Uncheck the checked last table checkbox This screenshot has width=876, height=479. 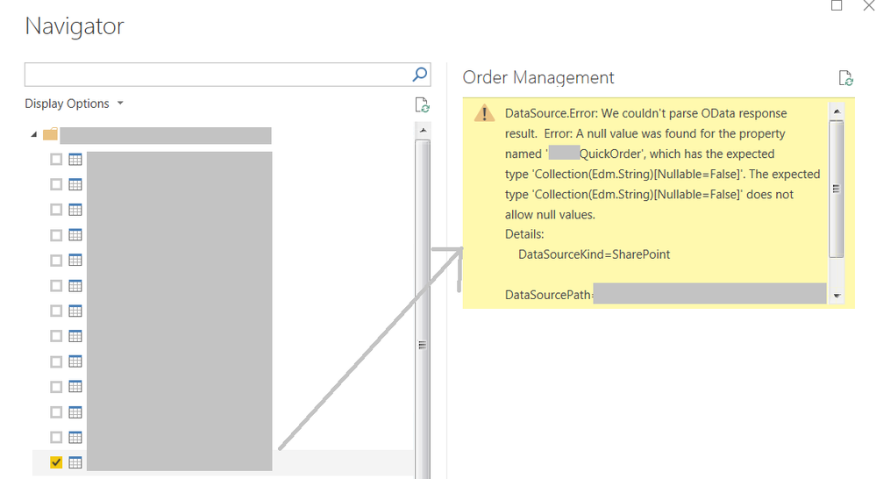[x=56, y=462]
